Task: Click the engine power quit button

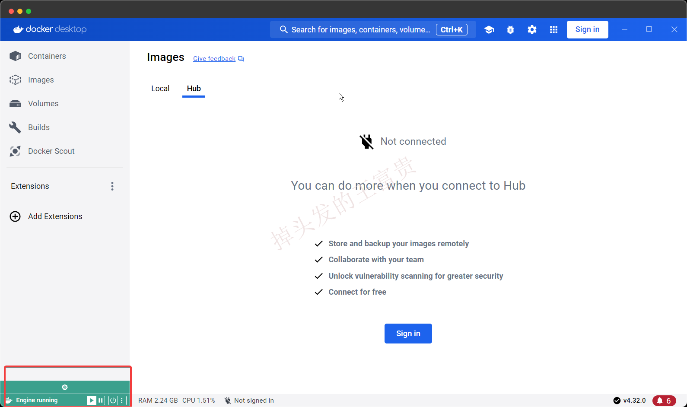Action: click(113, 401)
